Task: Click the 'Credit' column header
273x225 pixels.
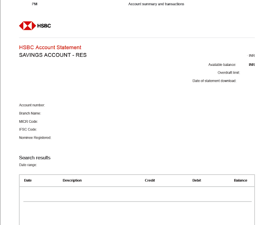Action: coord(150,181)
